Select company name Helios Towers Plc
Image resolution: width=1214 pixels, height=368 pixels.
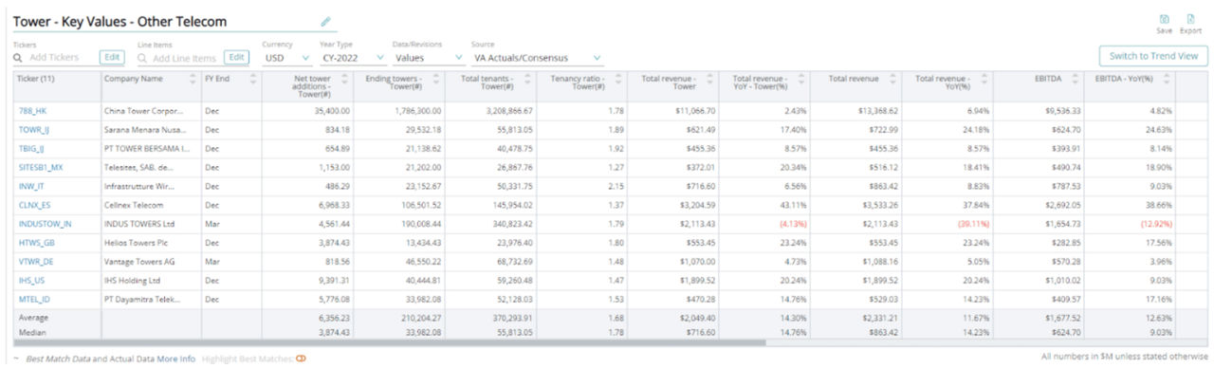point(137,243)
